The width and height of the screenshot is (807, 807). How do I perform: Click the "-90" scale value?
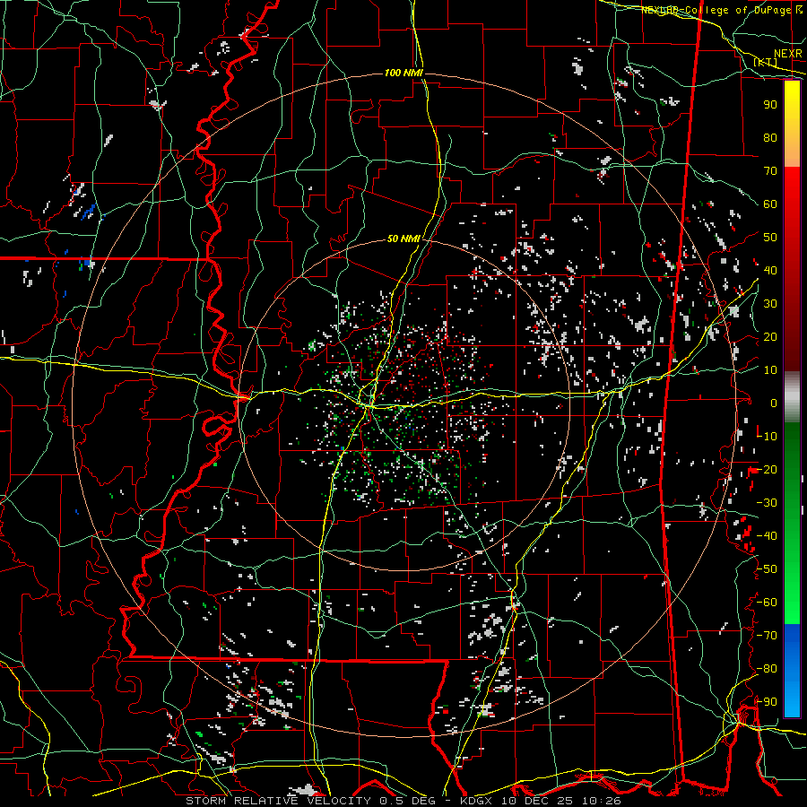click(767, 702)
